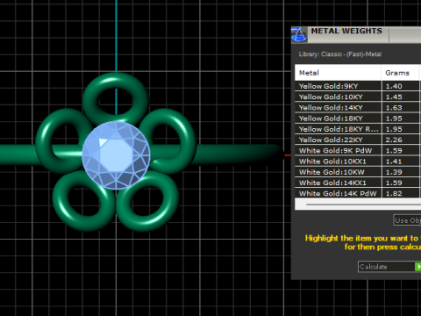421x316 pixels.
Task: Click the 1.82 grams value
Action: click(x=394, y=193)
